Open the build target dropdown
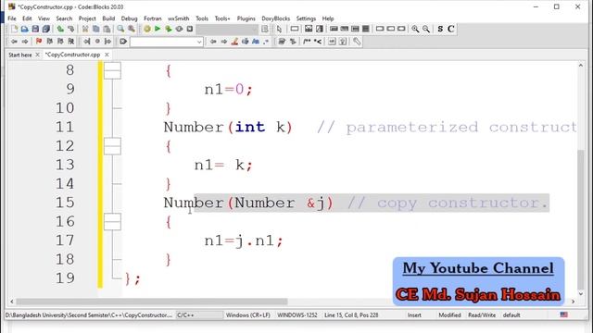 coord(227,29)
